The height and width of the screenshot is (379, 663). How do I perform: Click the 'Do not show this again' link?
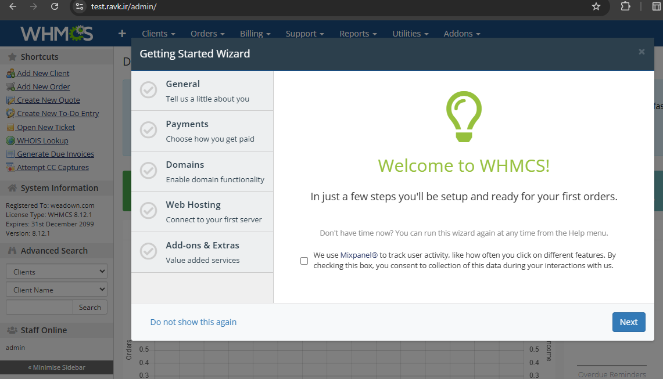[193, 322]
